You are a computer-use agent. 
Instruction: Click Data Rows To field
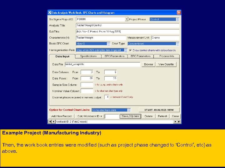tap(111, 78)
